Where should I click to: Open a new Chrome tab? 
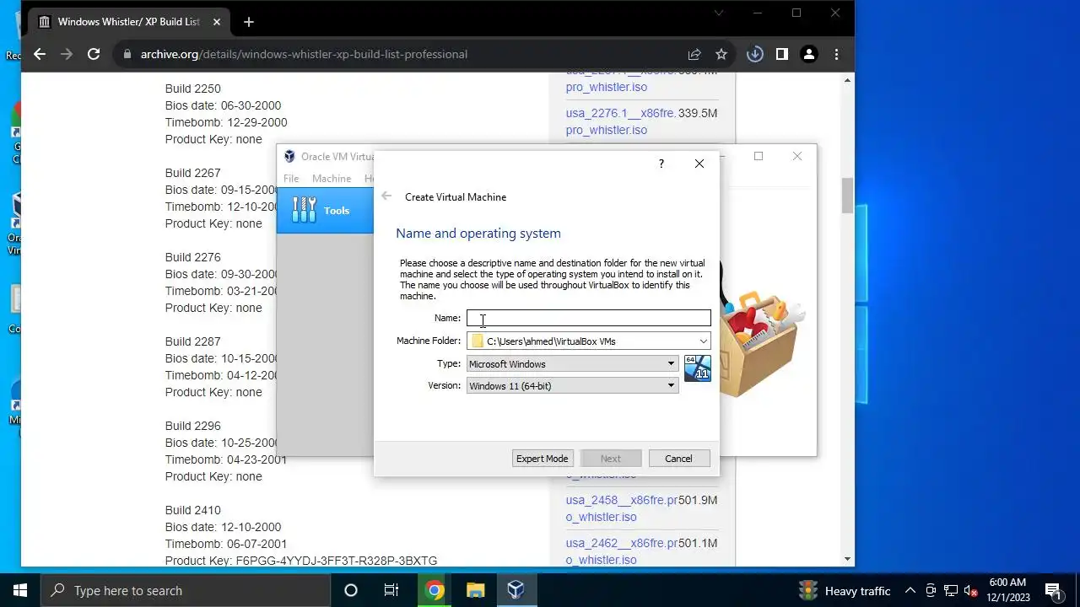248,22
